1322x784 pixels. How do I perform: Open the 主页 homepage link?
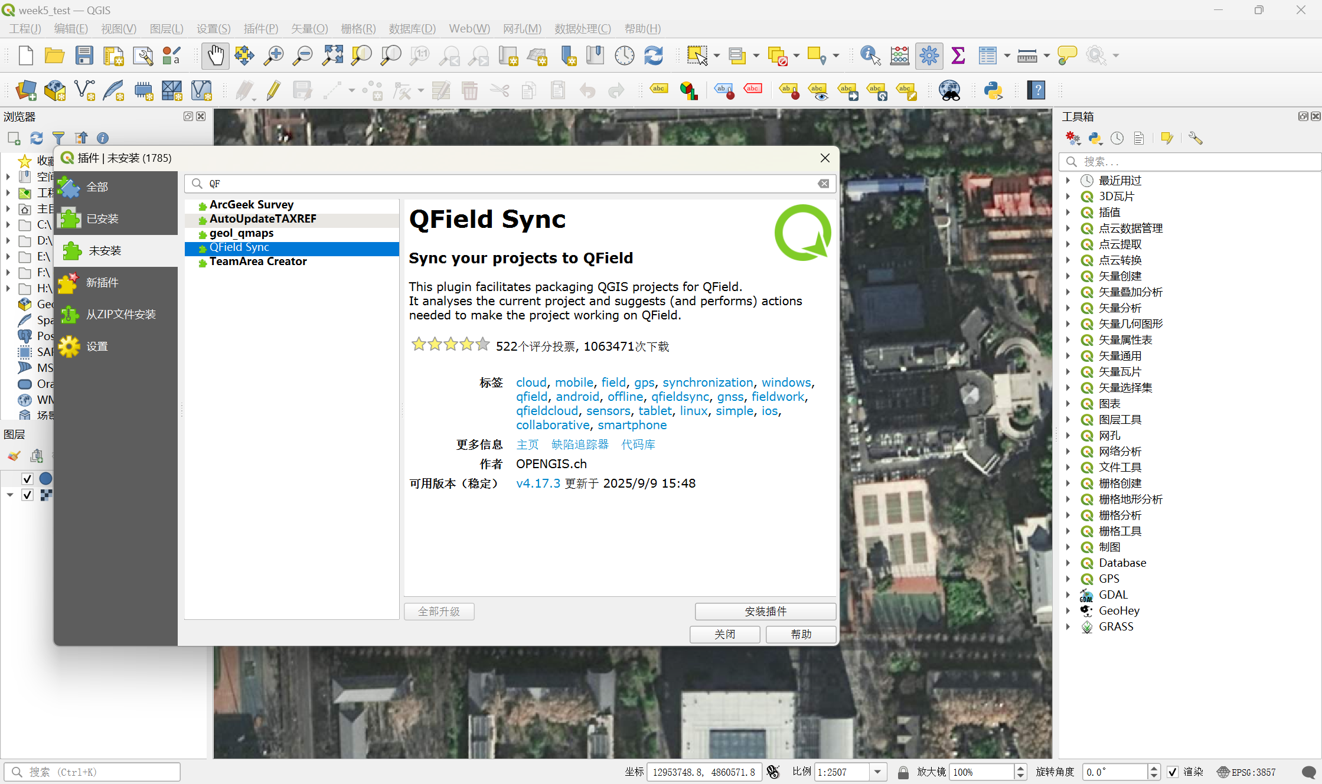(x=527, y=445)
